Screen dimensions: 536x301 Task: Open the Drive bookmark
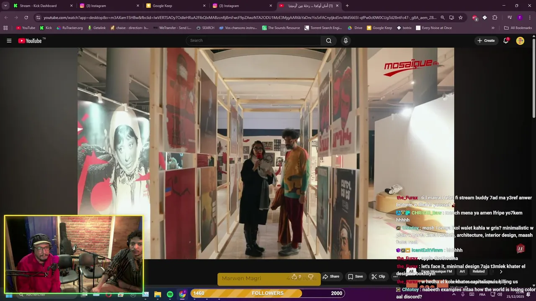coord(355,28)
